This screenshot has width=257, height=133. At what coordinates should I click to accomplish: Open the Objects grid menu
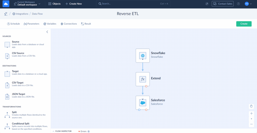[54, 3]
